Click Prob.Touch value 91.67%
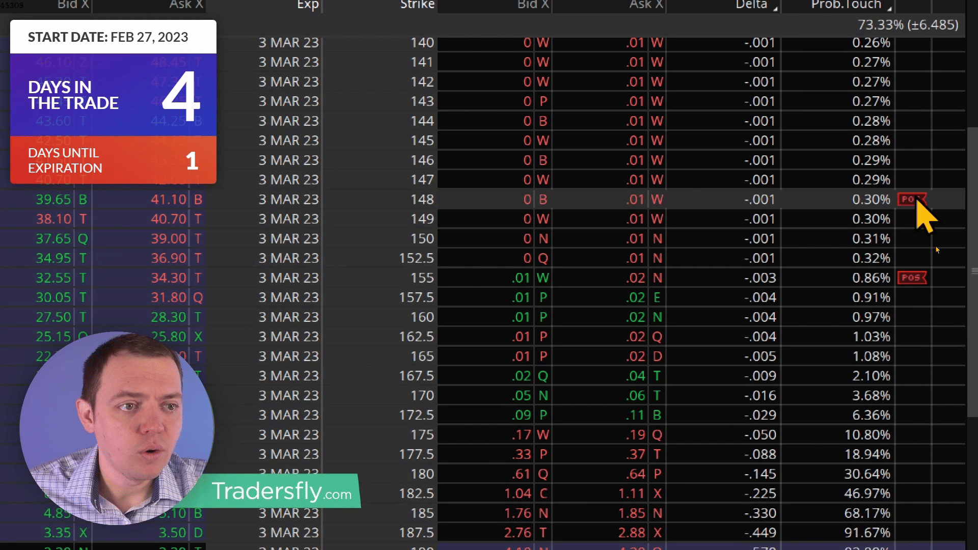 click(867, 533)
